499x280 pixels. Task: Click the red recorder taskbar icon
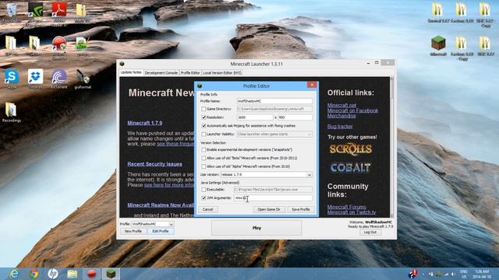click(x=92, y=274)
